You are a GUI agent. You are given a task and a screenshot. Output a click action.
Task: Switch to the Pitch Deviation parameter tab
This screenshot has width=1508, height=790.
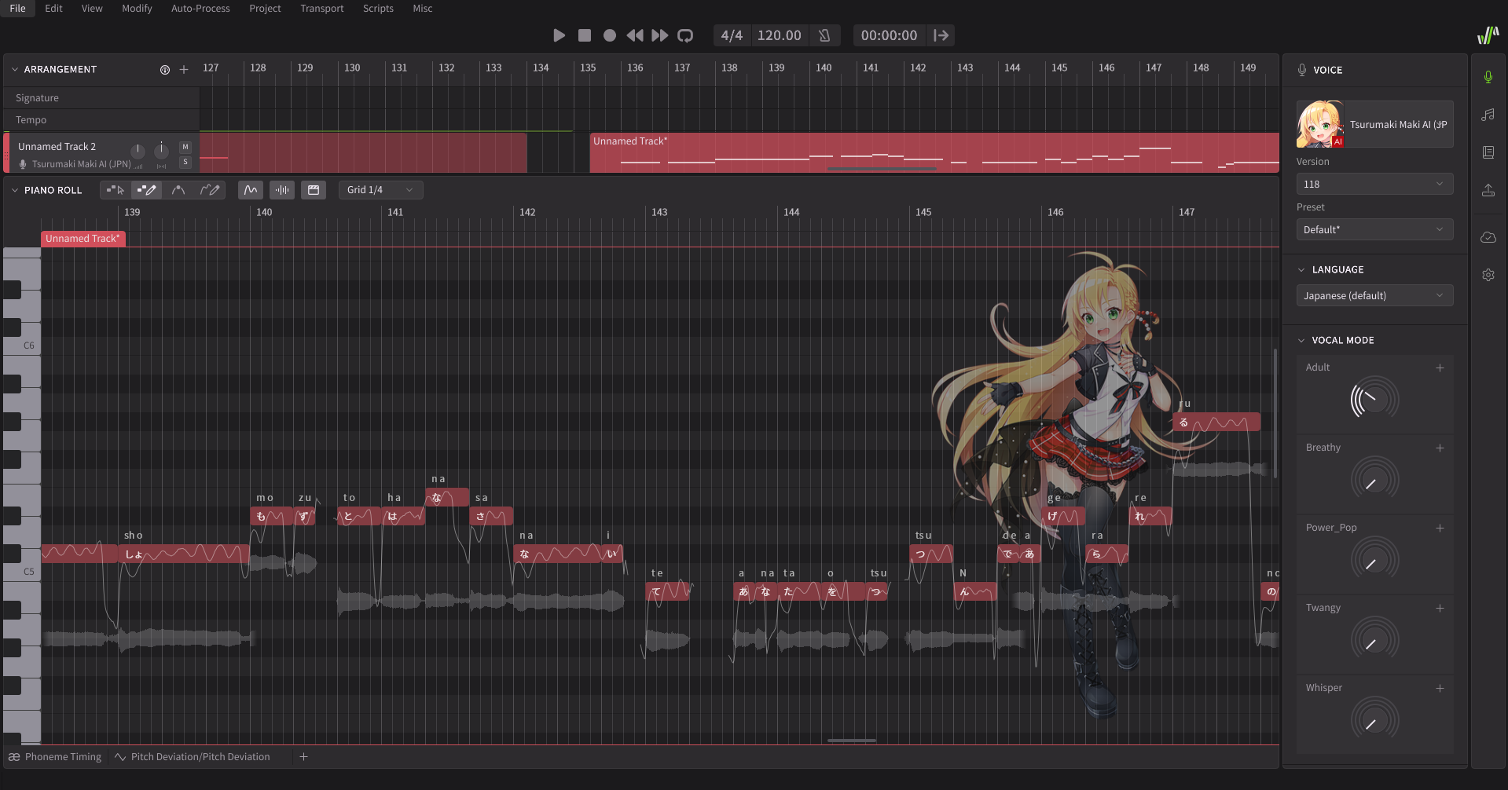point(193,757)
